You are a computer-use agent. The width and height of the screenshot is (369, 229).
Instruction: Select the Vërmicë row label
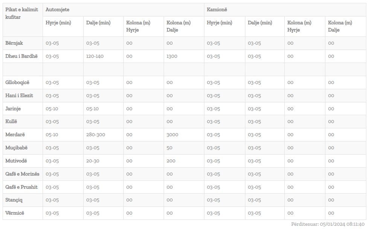[15, 213]
